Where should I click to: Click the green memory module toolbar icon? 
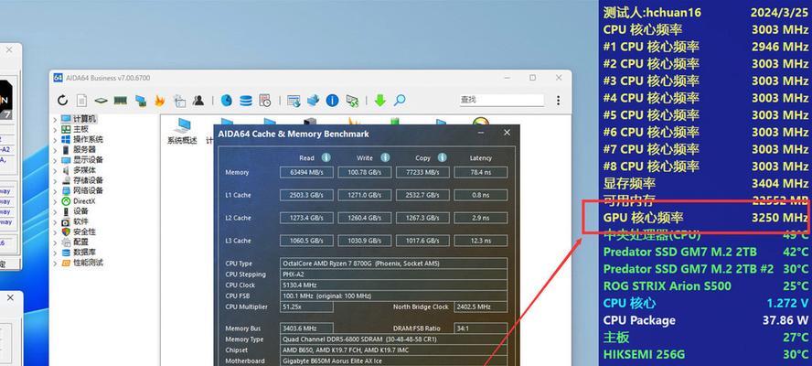(x=120, y=101)
